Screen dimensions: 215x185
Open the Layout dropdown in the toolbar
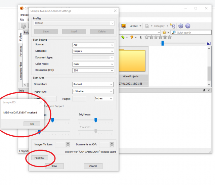pos(135,26)
